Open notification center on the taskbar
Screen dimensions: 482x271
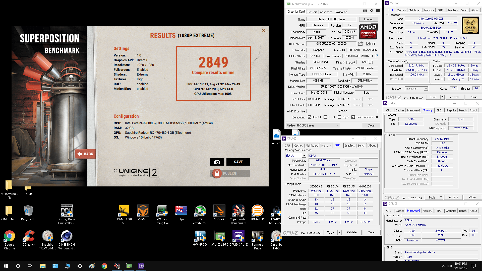pos(474,266)
